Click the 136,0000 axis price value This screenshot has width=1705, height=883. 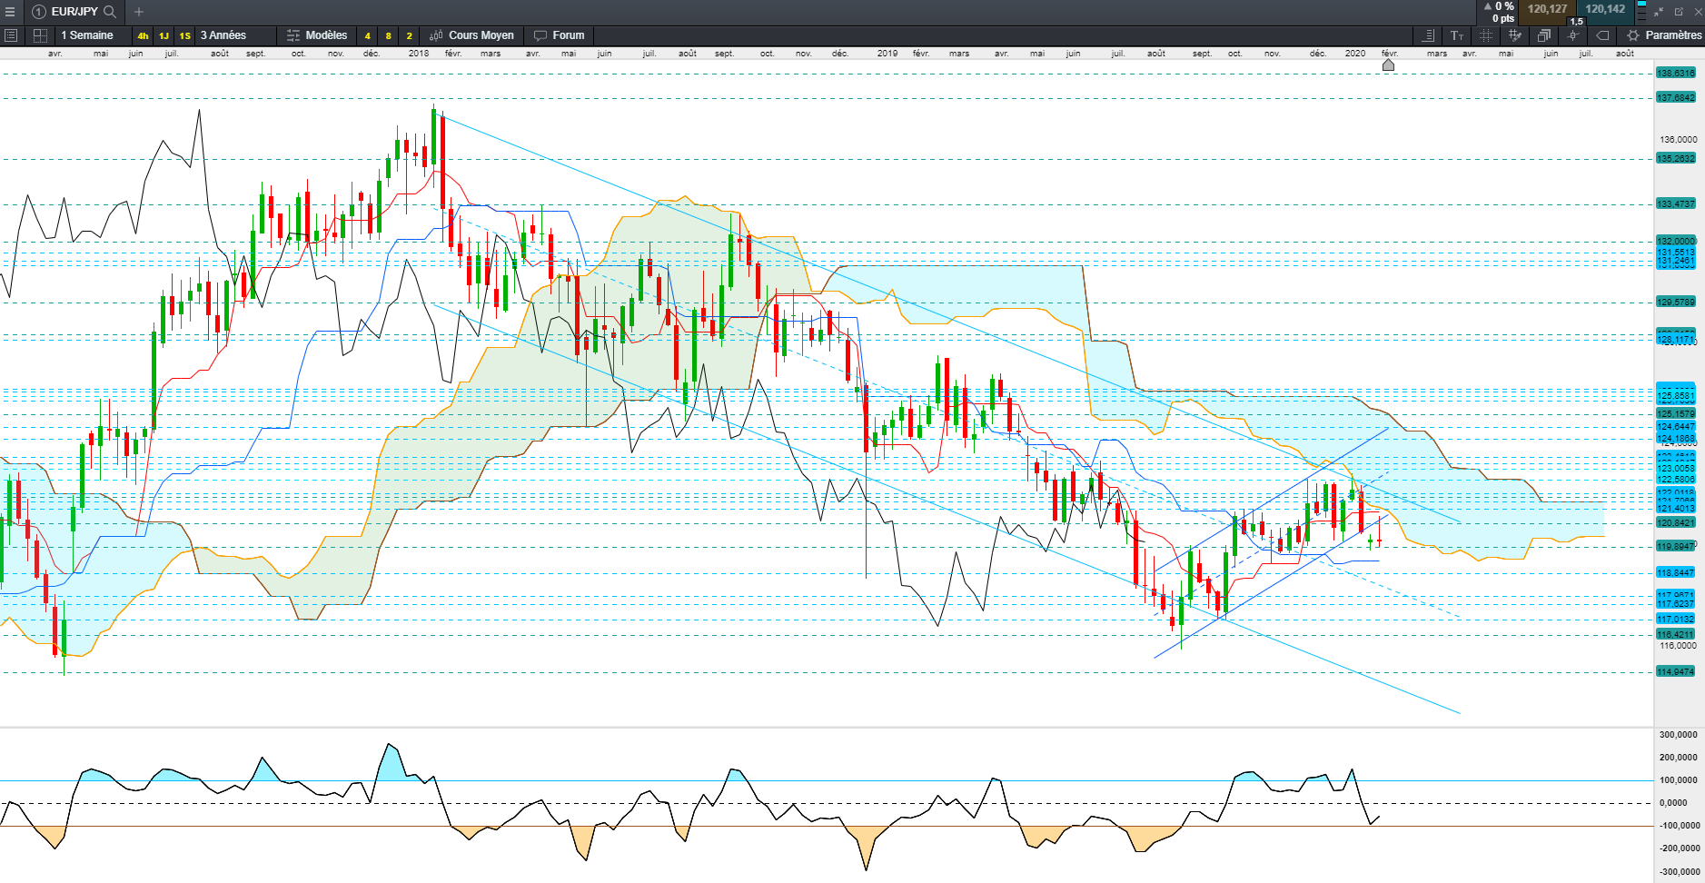[1679, 139]
